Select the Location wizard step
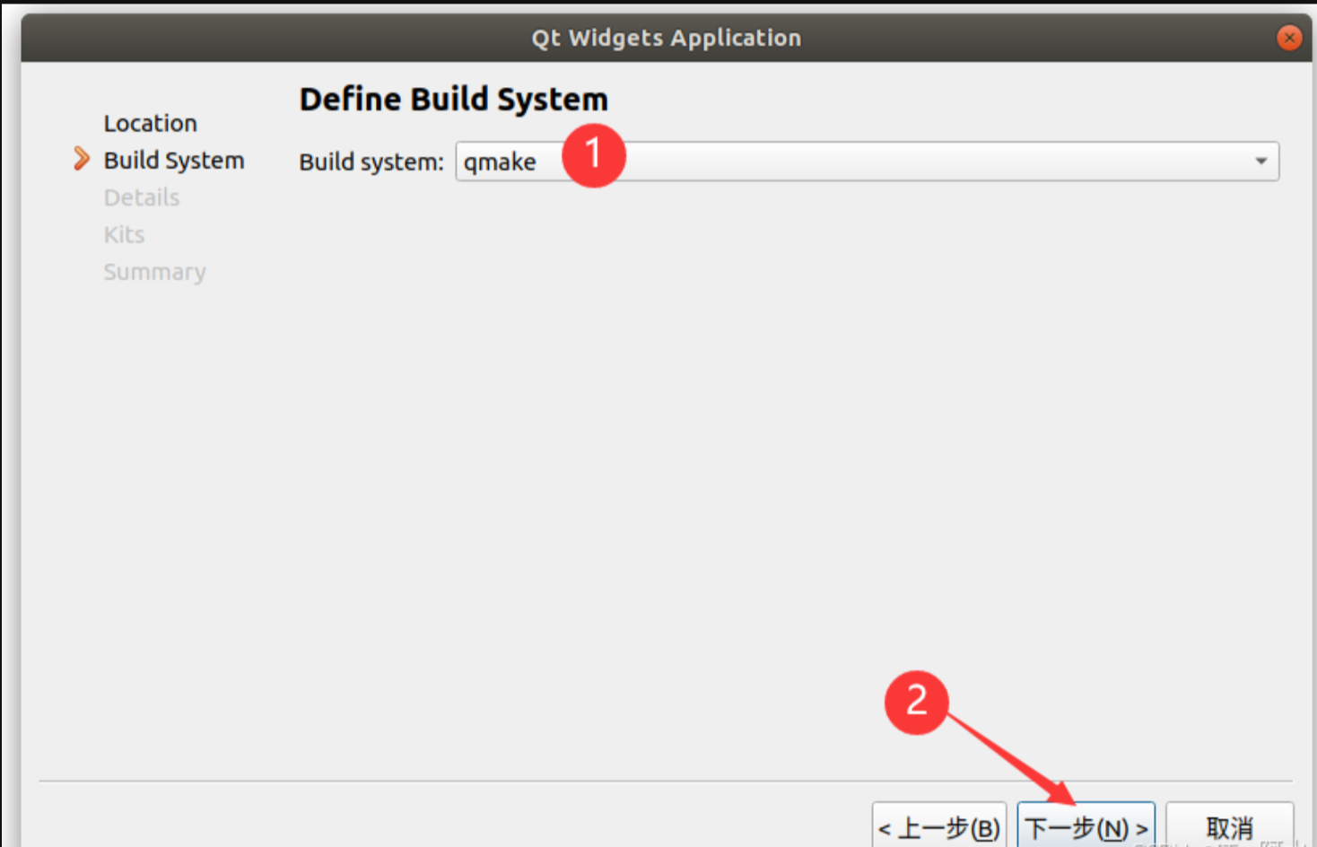The width and height of the screenshot is (1317, 847). click(150, 123)
